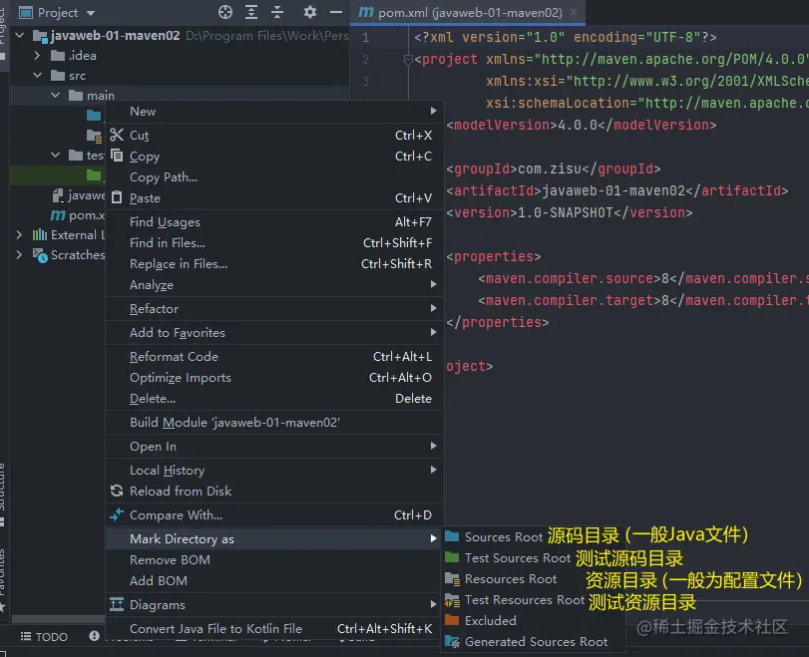This screenshot has height=657, width=809.
Task: Click the Select Opened File crosshair icon
Action: [225, 12]
